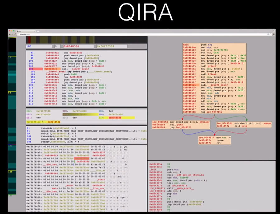Screen dimensions: 280x214
Task: Click the 52 marker on the vertical timeline
Action: (10, 93)
